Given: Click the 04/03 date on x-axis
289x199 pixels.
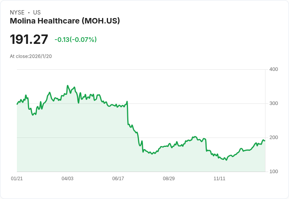Looking at the screenshot, I should tap(68, 179).
